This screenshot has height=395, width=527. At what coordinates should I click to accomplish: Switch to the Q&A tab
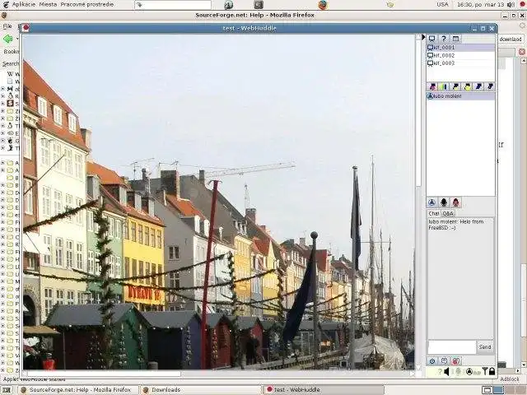click(x=448, y=213)
